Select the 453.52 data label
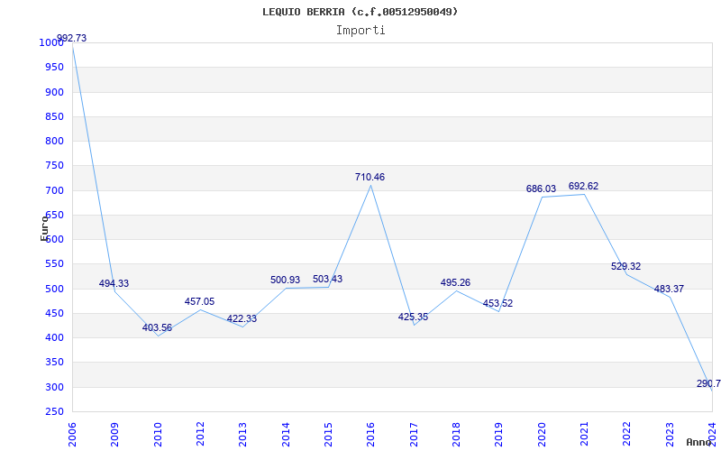This screenshot has width=721, height=451. pos(497,303)
